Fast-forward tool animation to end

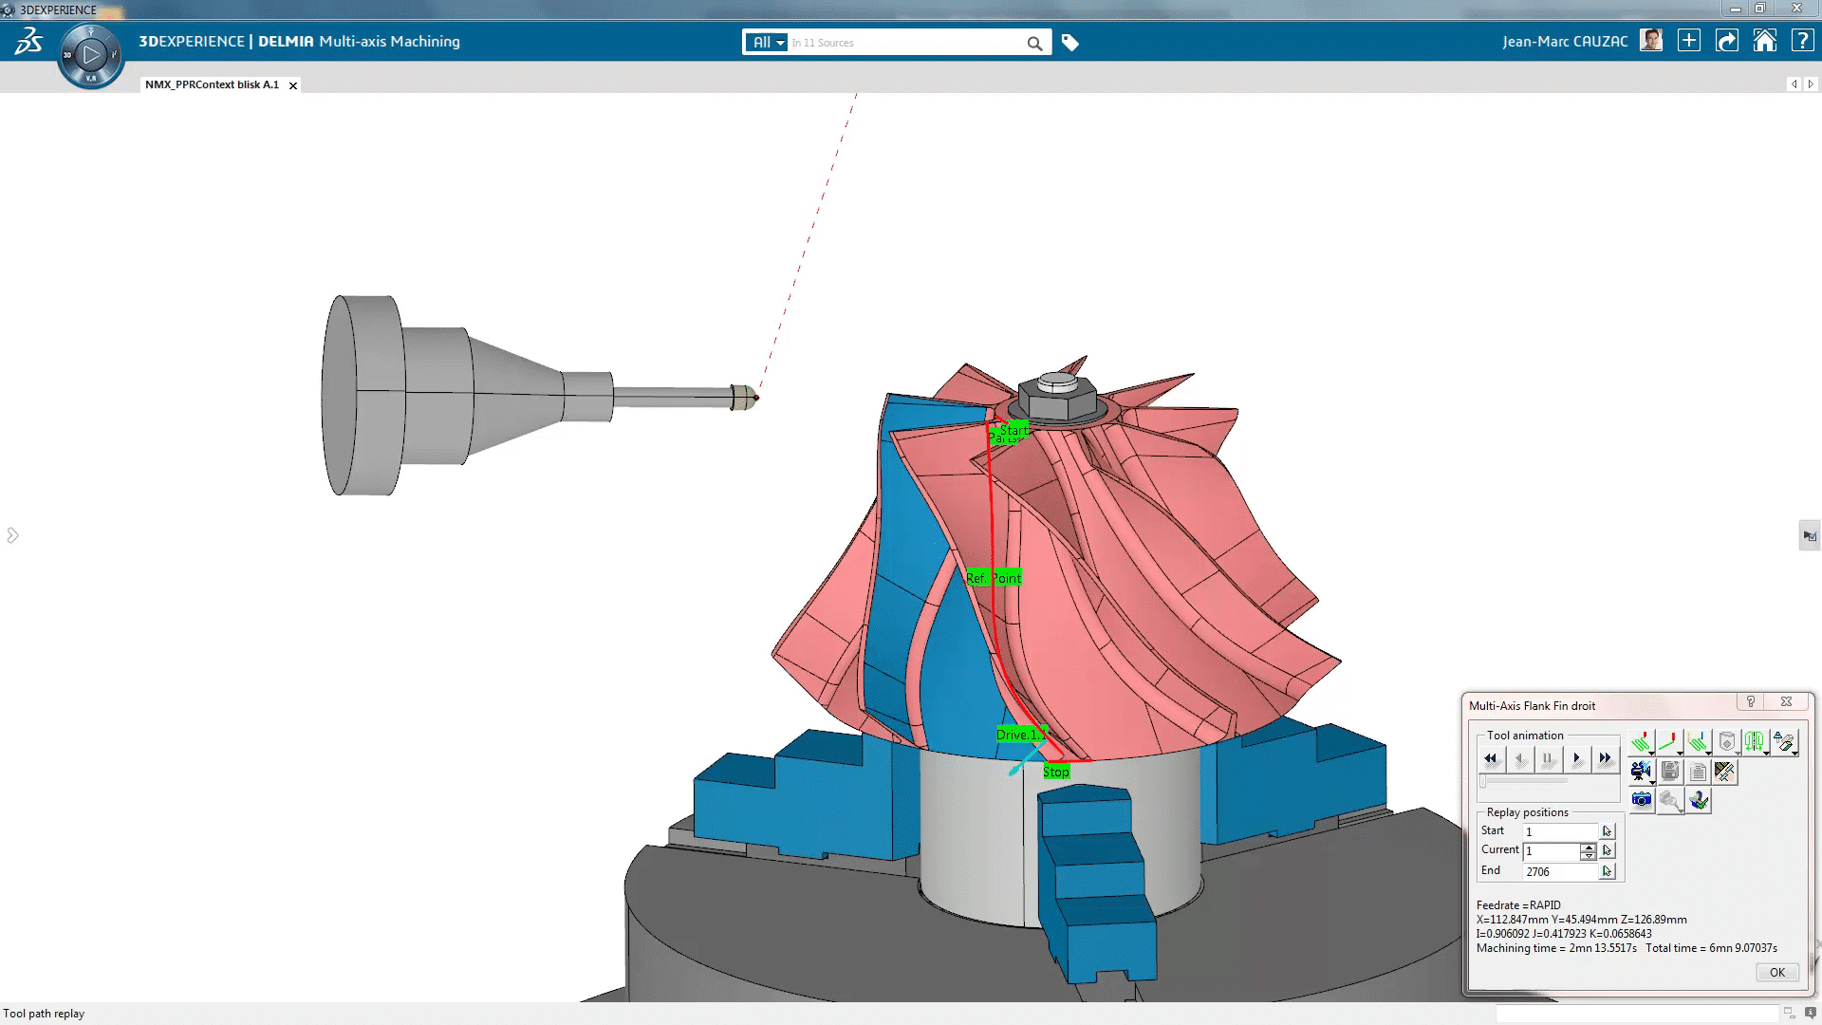click(x=1605, y=758)
